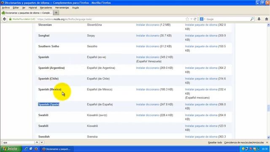270x152 pixels.
Task: Install Slovenian language pack link
Action: coord(201,25)
